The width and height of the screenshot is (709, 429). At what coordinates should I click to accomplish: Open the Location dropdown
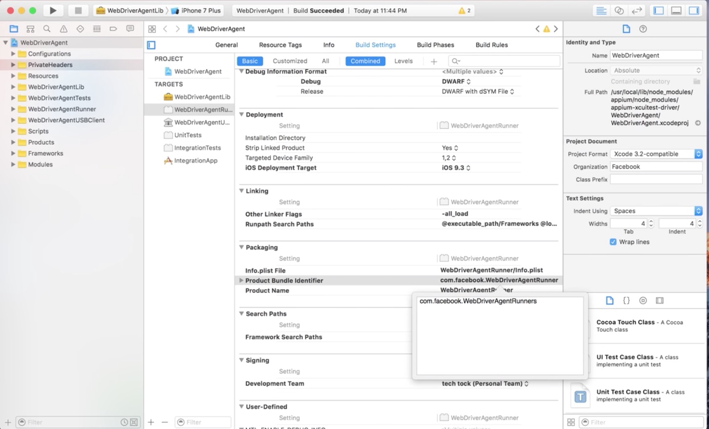656,70
